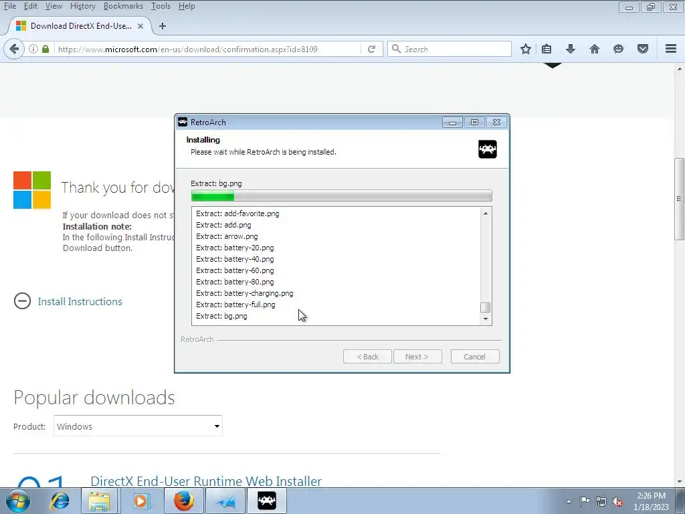Open Windows Media Player taskbar icon
The height and width of the screenshot is (514, 685).
pyautogui.click(x=140, y=501)
